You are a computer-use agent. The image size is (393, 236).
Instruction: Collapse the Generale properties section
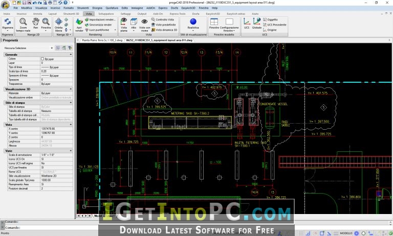pos(71,54)
